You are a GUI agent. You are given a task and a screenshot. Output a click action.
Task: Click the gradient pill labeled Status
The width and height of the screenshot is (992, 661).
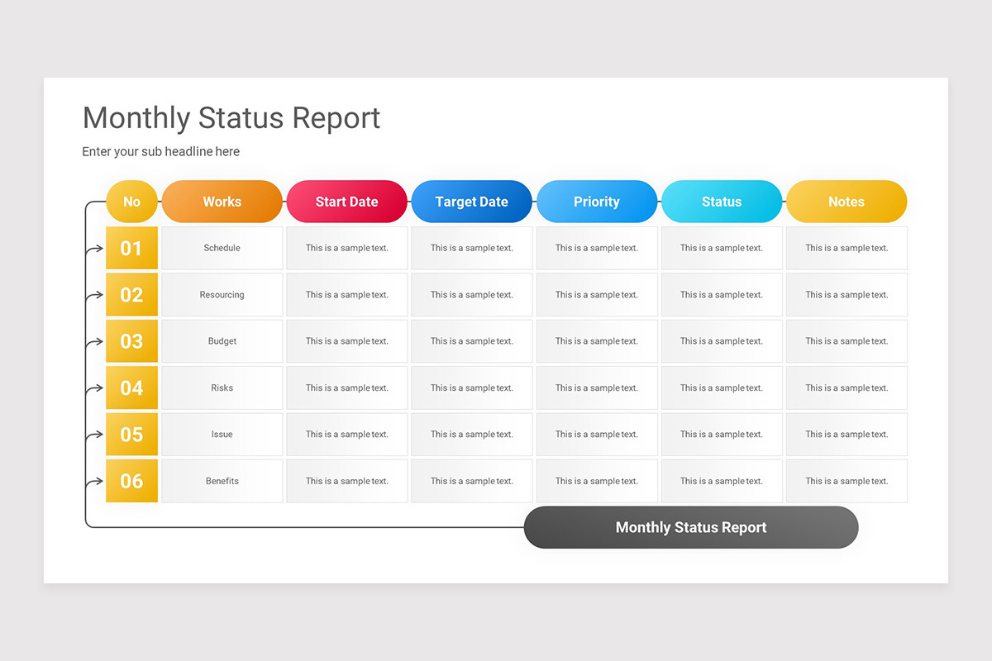click(x=721, y=201)
